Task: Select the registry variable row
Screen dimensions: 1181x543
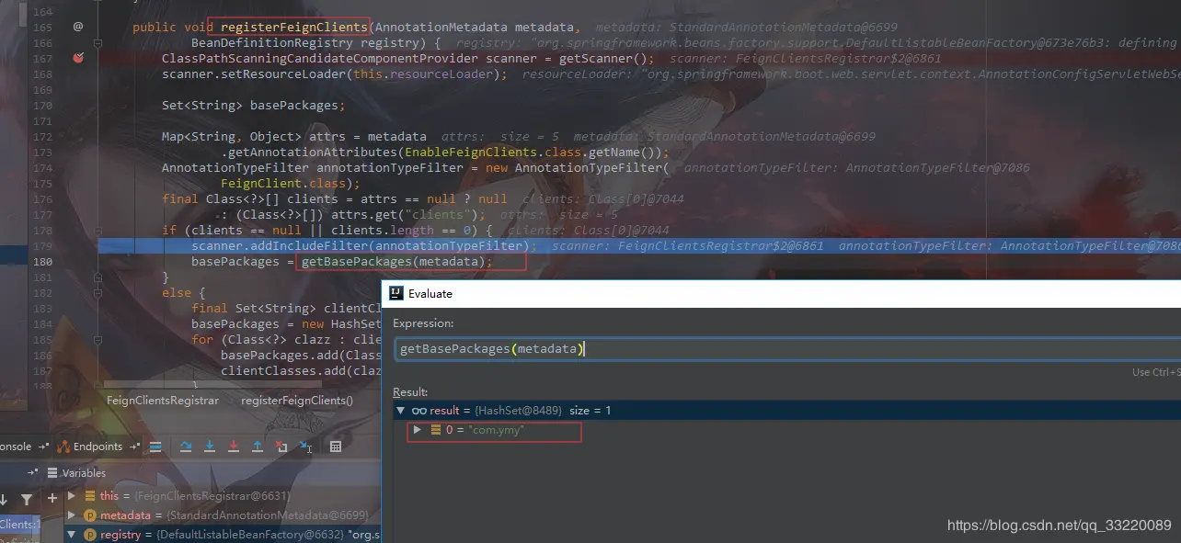Action: click(224, 535)
